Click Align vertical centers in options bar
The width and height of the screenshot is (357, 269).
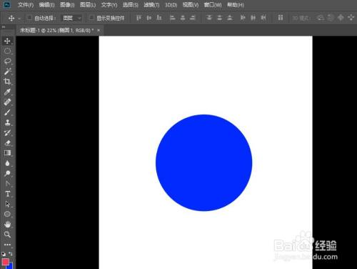click(x=149, y=18)
